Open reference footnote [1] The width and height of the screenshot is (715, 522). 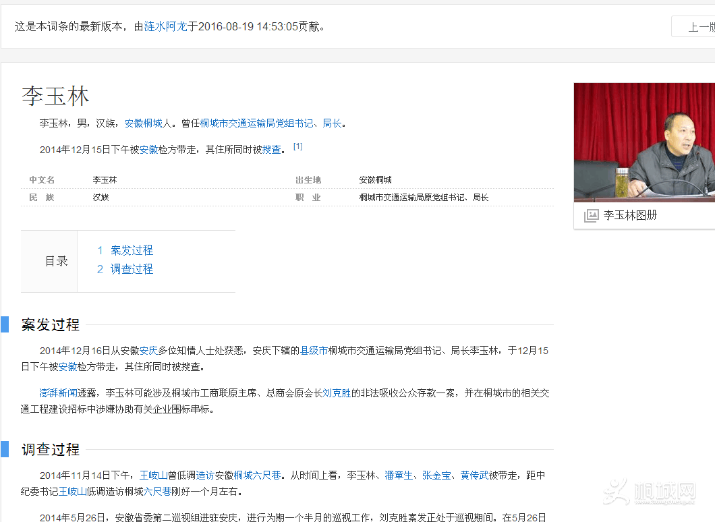297,146
